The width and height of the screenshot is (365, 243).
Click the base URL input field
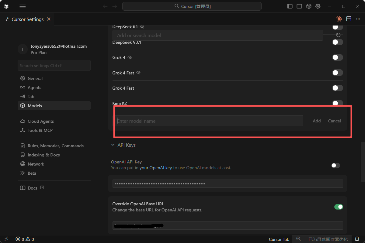point(228,225)
